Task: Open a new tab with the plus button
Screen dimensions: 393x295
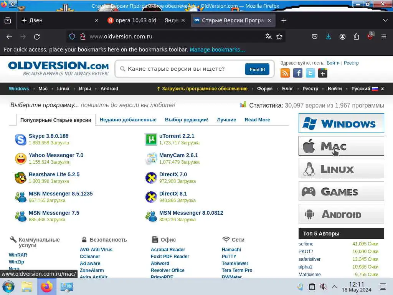Action: [284, 21]
